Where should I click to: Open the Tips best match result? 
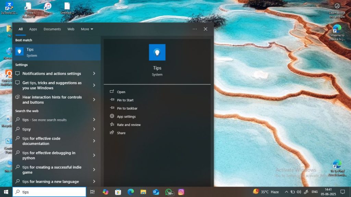tap(57, 52)
